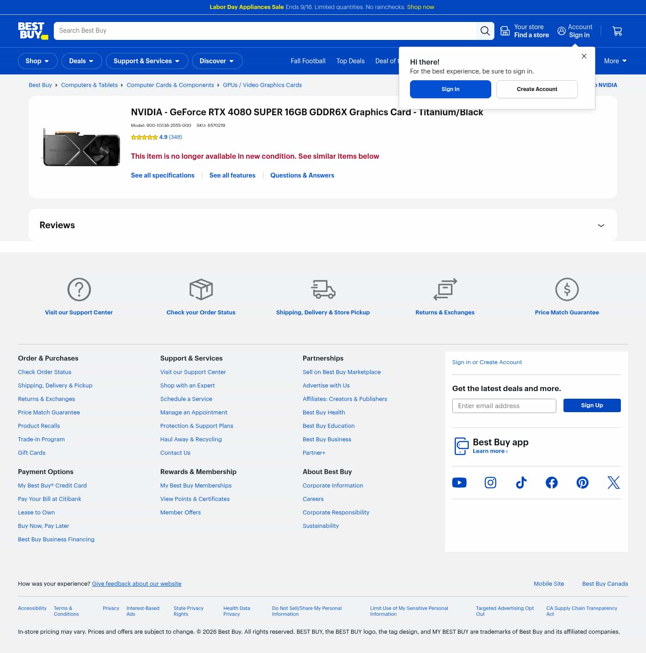This screenshot has width=646, height=653.
Task: Click the product star rating
Action: tap(144, 137)
